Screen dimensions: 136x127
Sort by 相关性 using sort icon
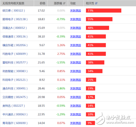(x=96, y=3)
